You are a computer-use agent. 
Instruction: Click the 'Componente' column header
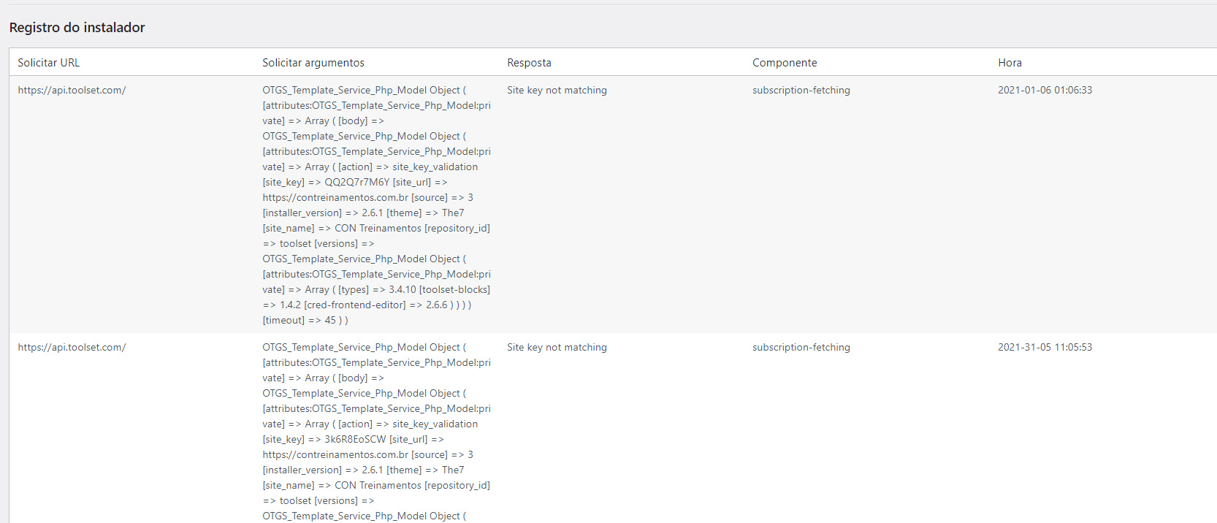(785, 63)
